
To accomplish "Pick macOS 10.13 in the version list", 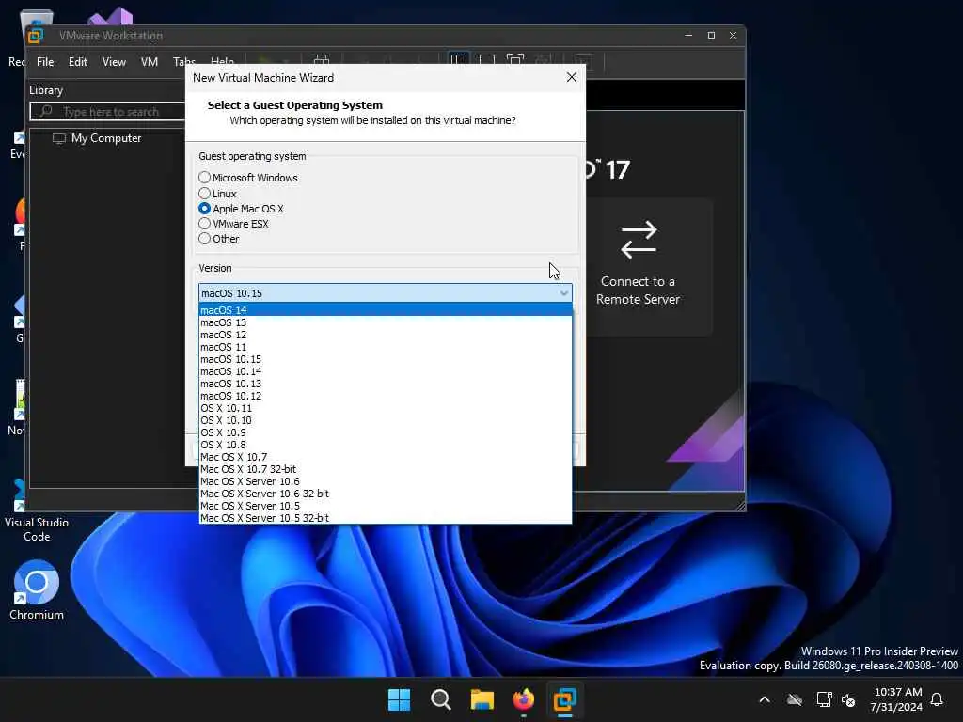I will 385,384.
